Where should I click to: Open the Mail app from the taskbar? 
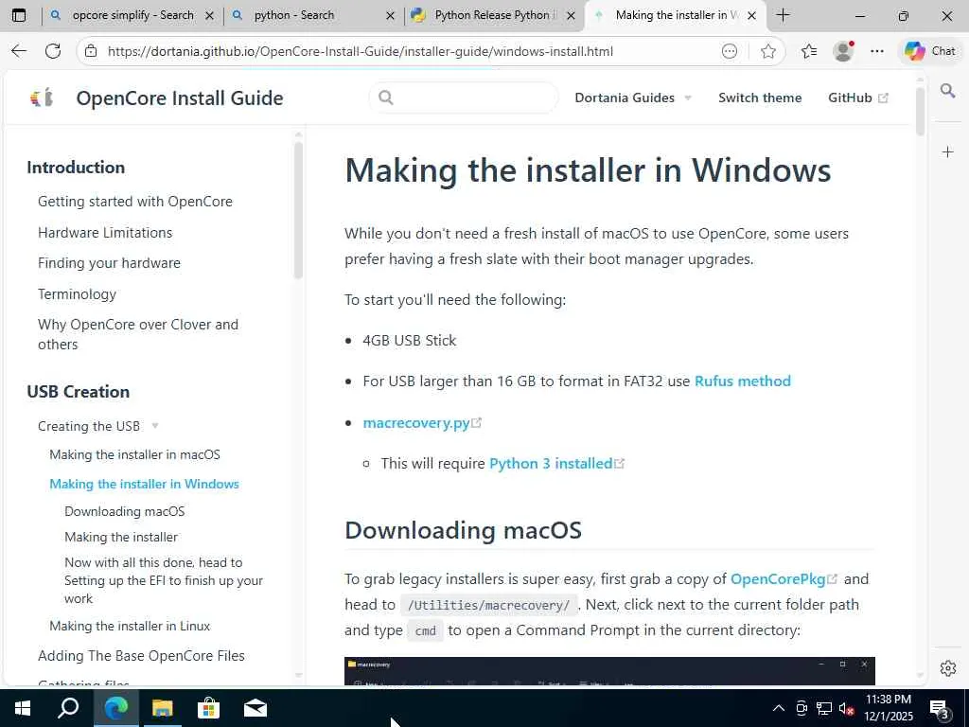[255, 708]
